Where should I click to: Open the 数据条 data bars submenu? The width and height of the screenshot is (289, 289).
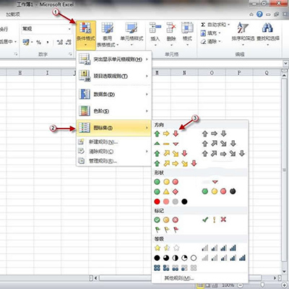113,94
